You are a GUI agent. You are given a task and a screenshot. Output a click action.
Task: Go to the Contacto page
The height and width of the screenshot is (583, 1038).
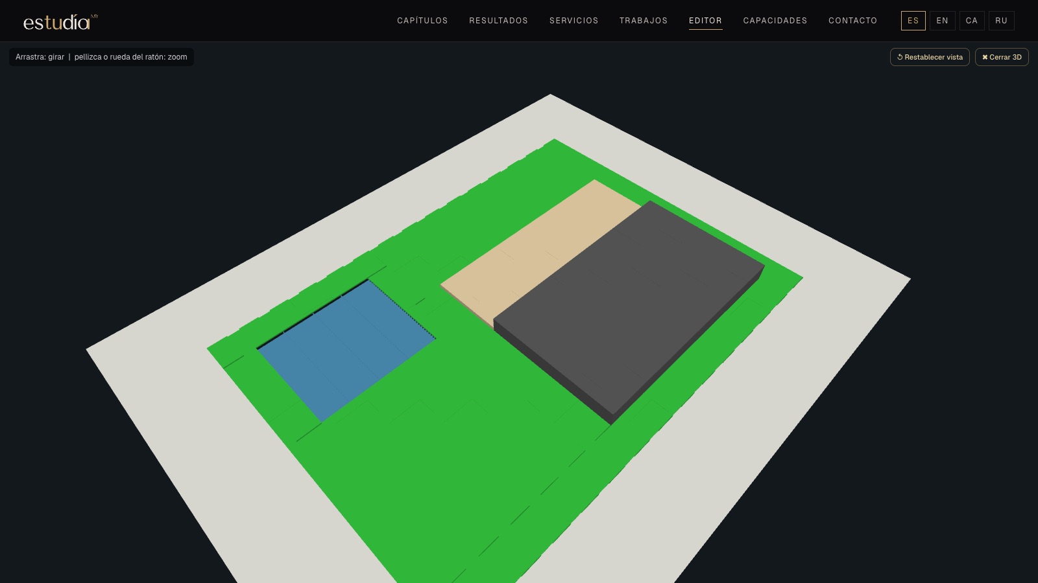click(852, 21)
